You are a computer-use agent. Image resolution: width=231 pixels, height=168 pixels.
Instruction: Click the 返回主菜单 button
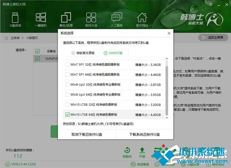coord(213,38)
